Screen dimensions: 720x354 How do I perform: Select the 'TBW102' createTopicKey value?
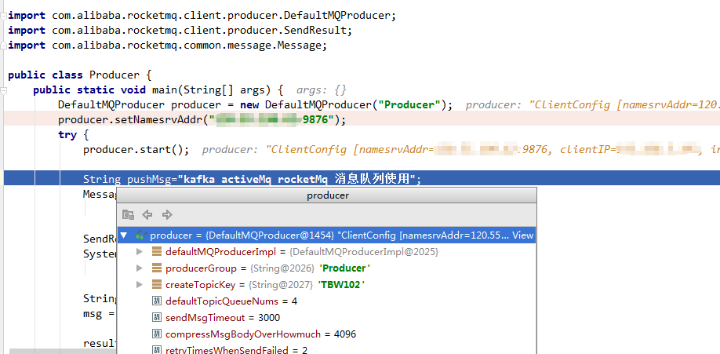click(x=342, y=285)
